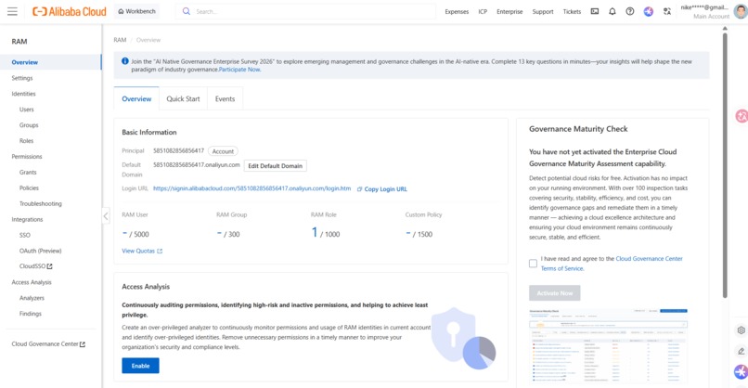This screenshot has width=748, height=388.
Task: Click the Activate Now button
Action: click(x=554, y=293)
